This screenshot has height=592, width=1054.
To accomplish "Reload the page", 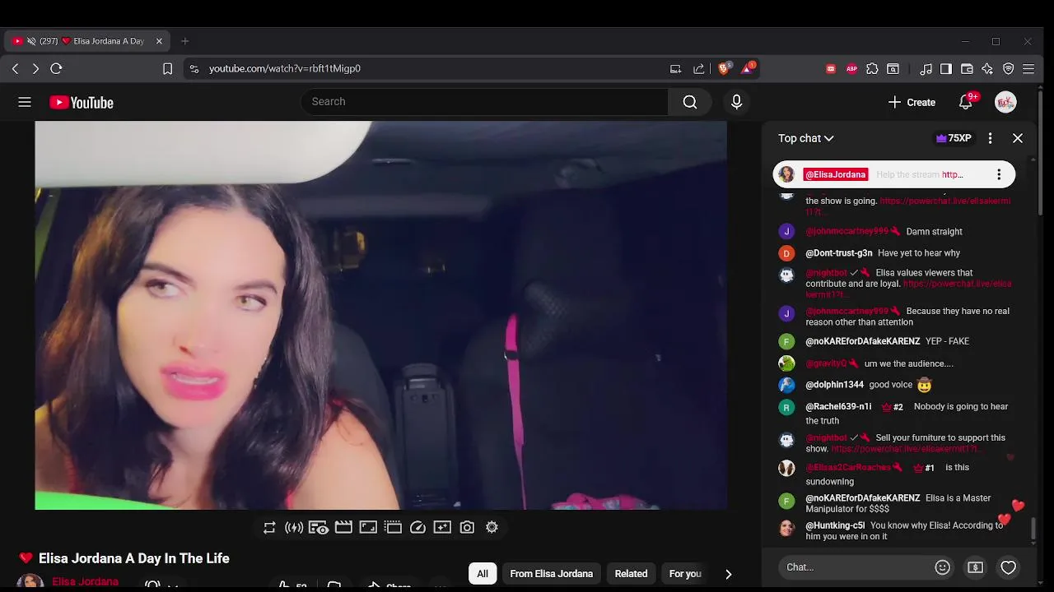I will pos(56,69).
